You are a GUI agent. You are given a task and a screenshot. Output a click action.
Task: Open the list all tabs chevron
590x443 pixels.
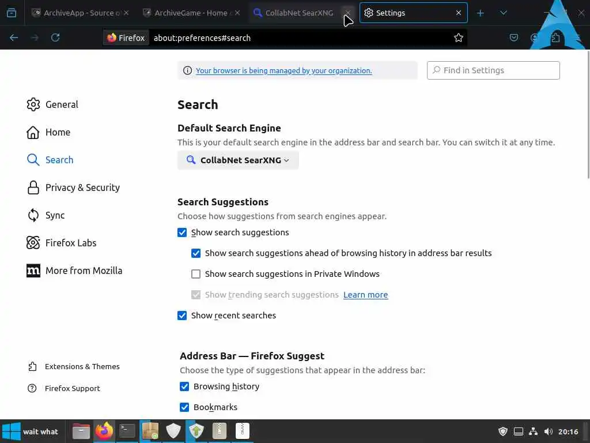coord(503,13)
